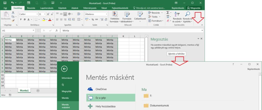The image size is (262, 110).
Task: Switch to the Lapelrendezés tab
Action: 47,8
